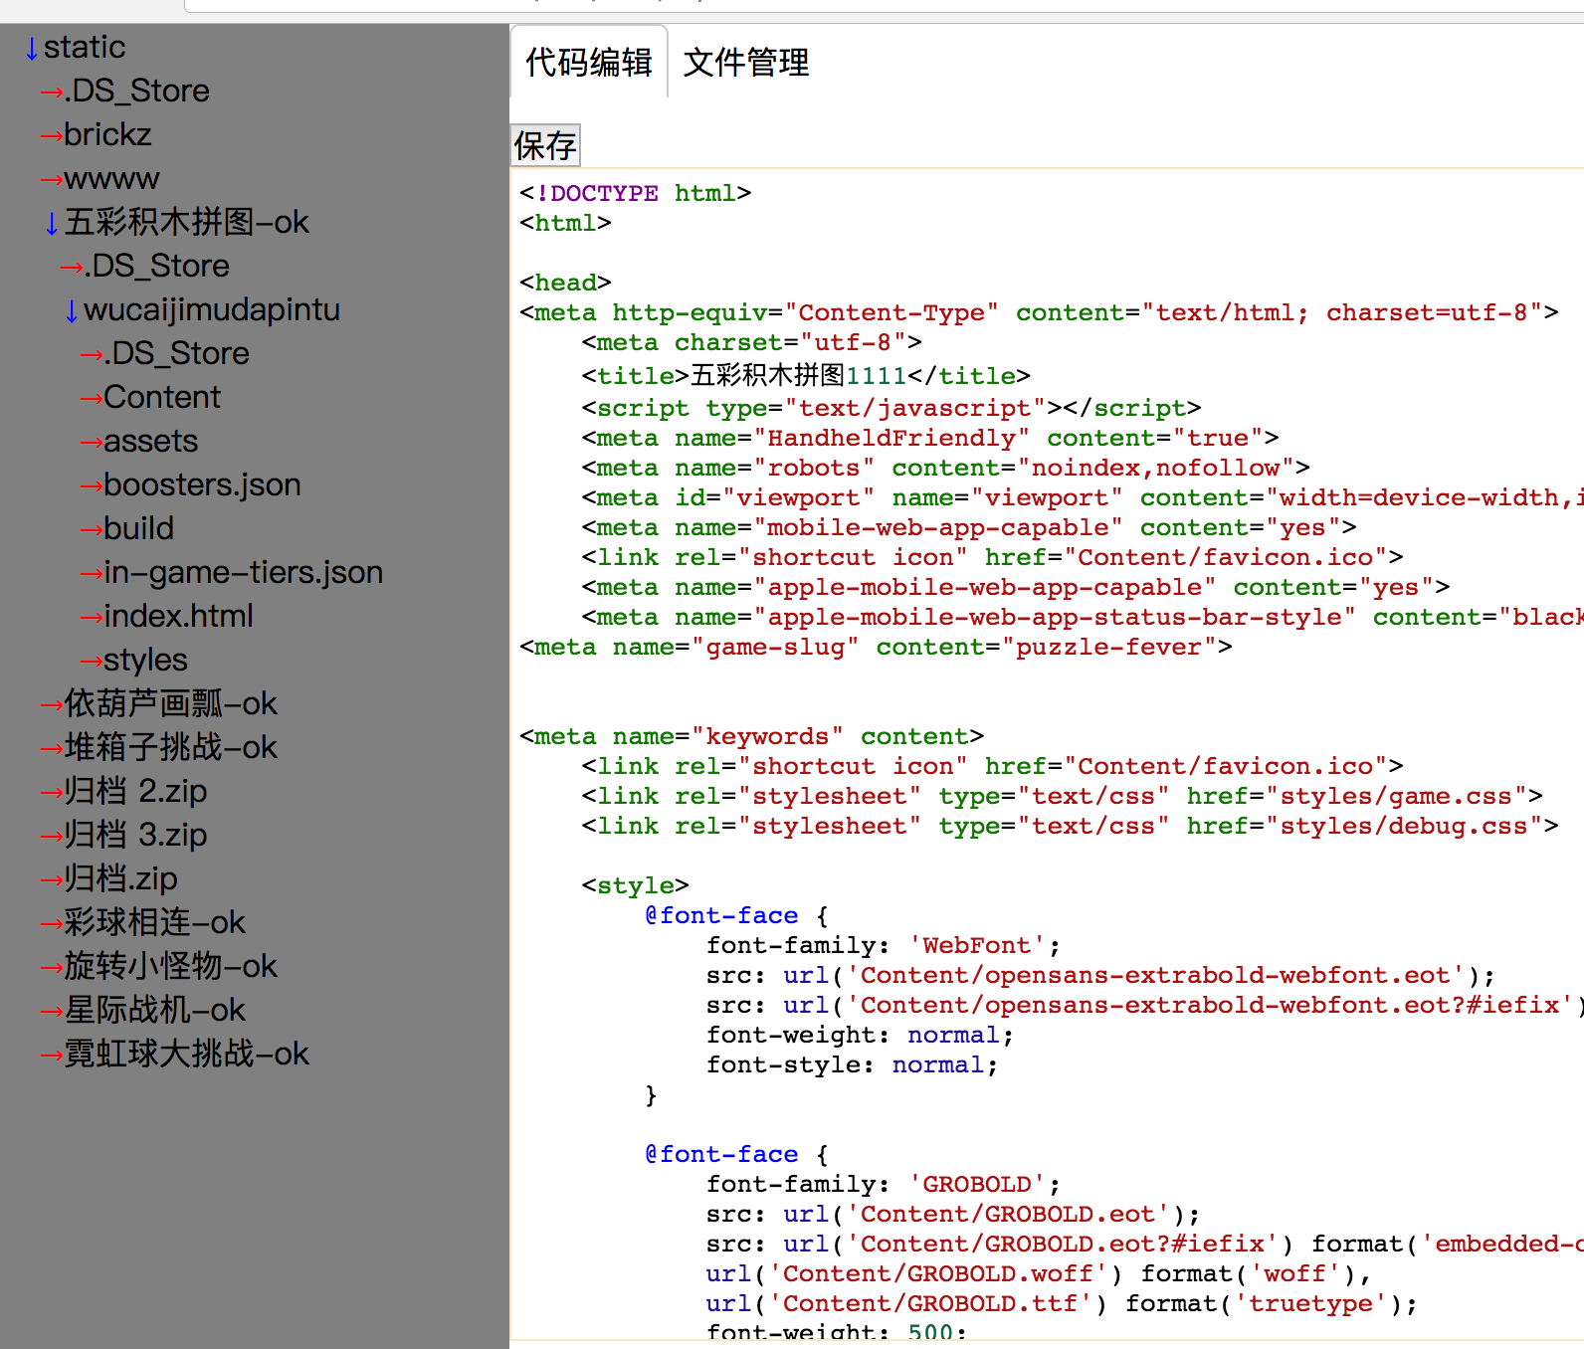1584x1349 pixels.
Task: Click the font-family 'WebFont' line
Action: click(884, 946)
